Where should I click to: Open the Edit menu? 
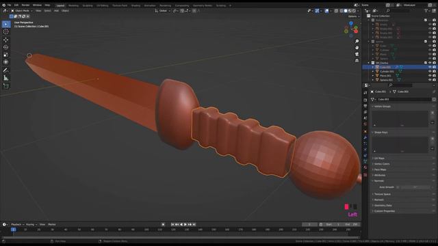(x=16, y=5)
